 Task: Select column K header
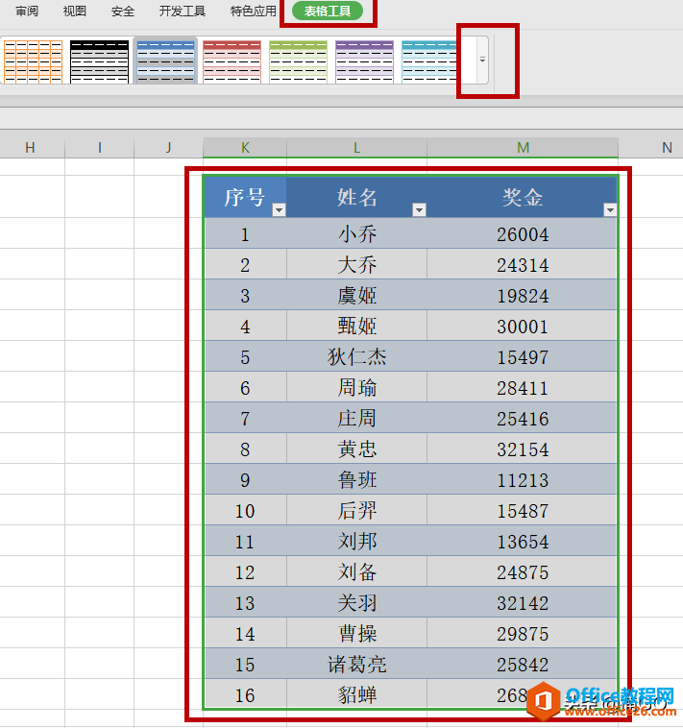(245, 148)
